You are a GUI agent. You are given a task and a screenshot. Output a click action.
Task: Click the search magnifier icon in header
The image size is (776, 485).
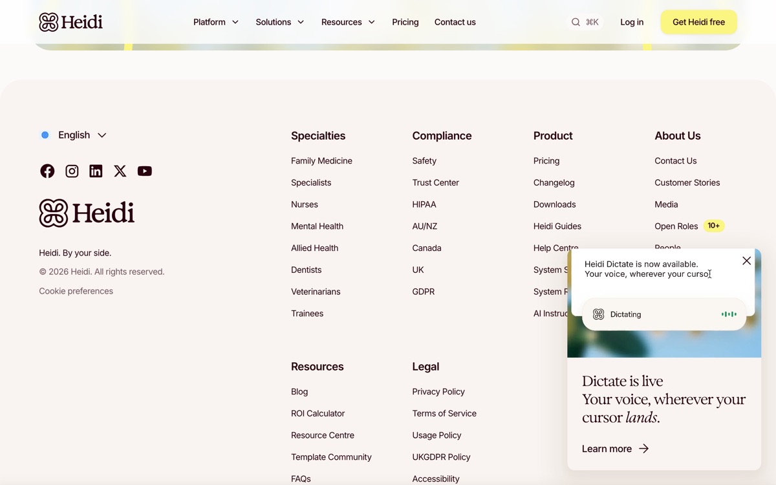click(x=576, y=22)
